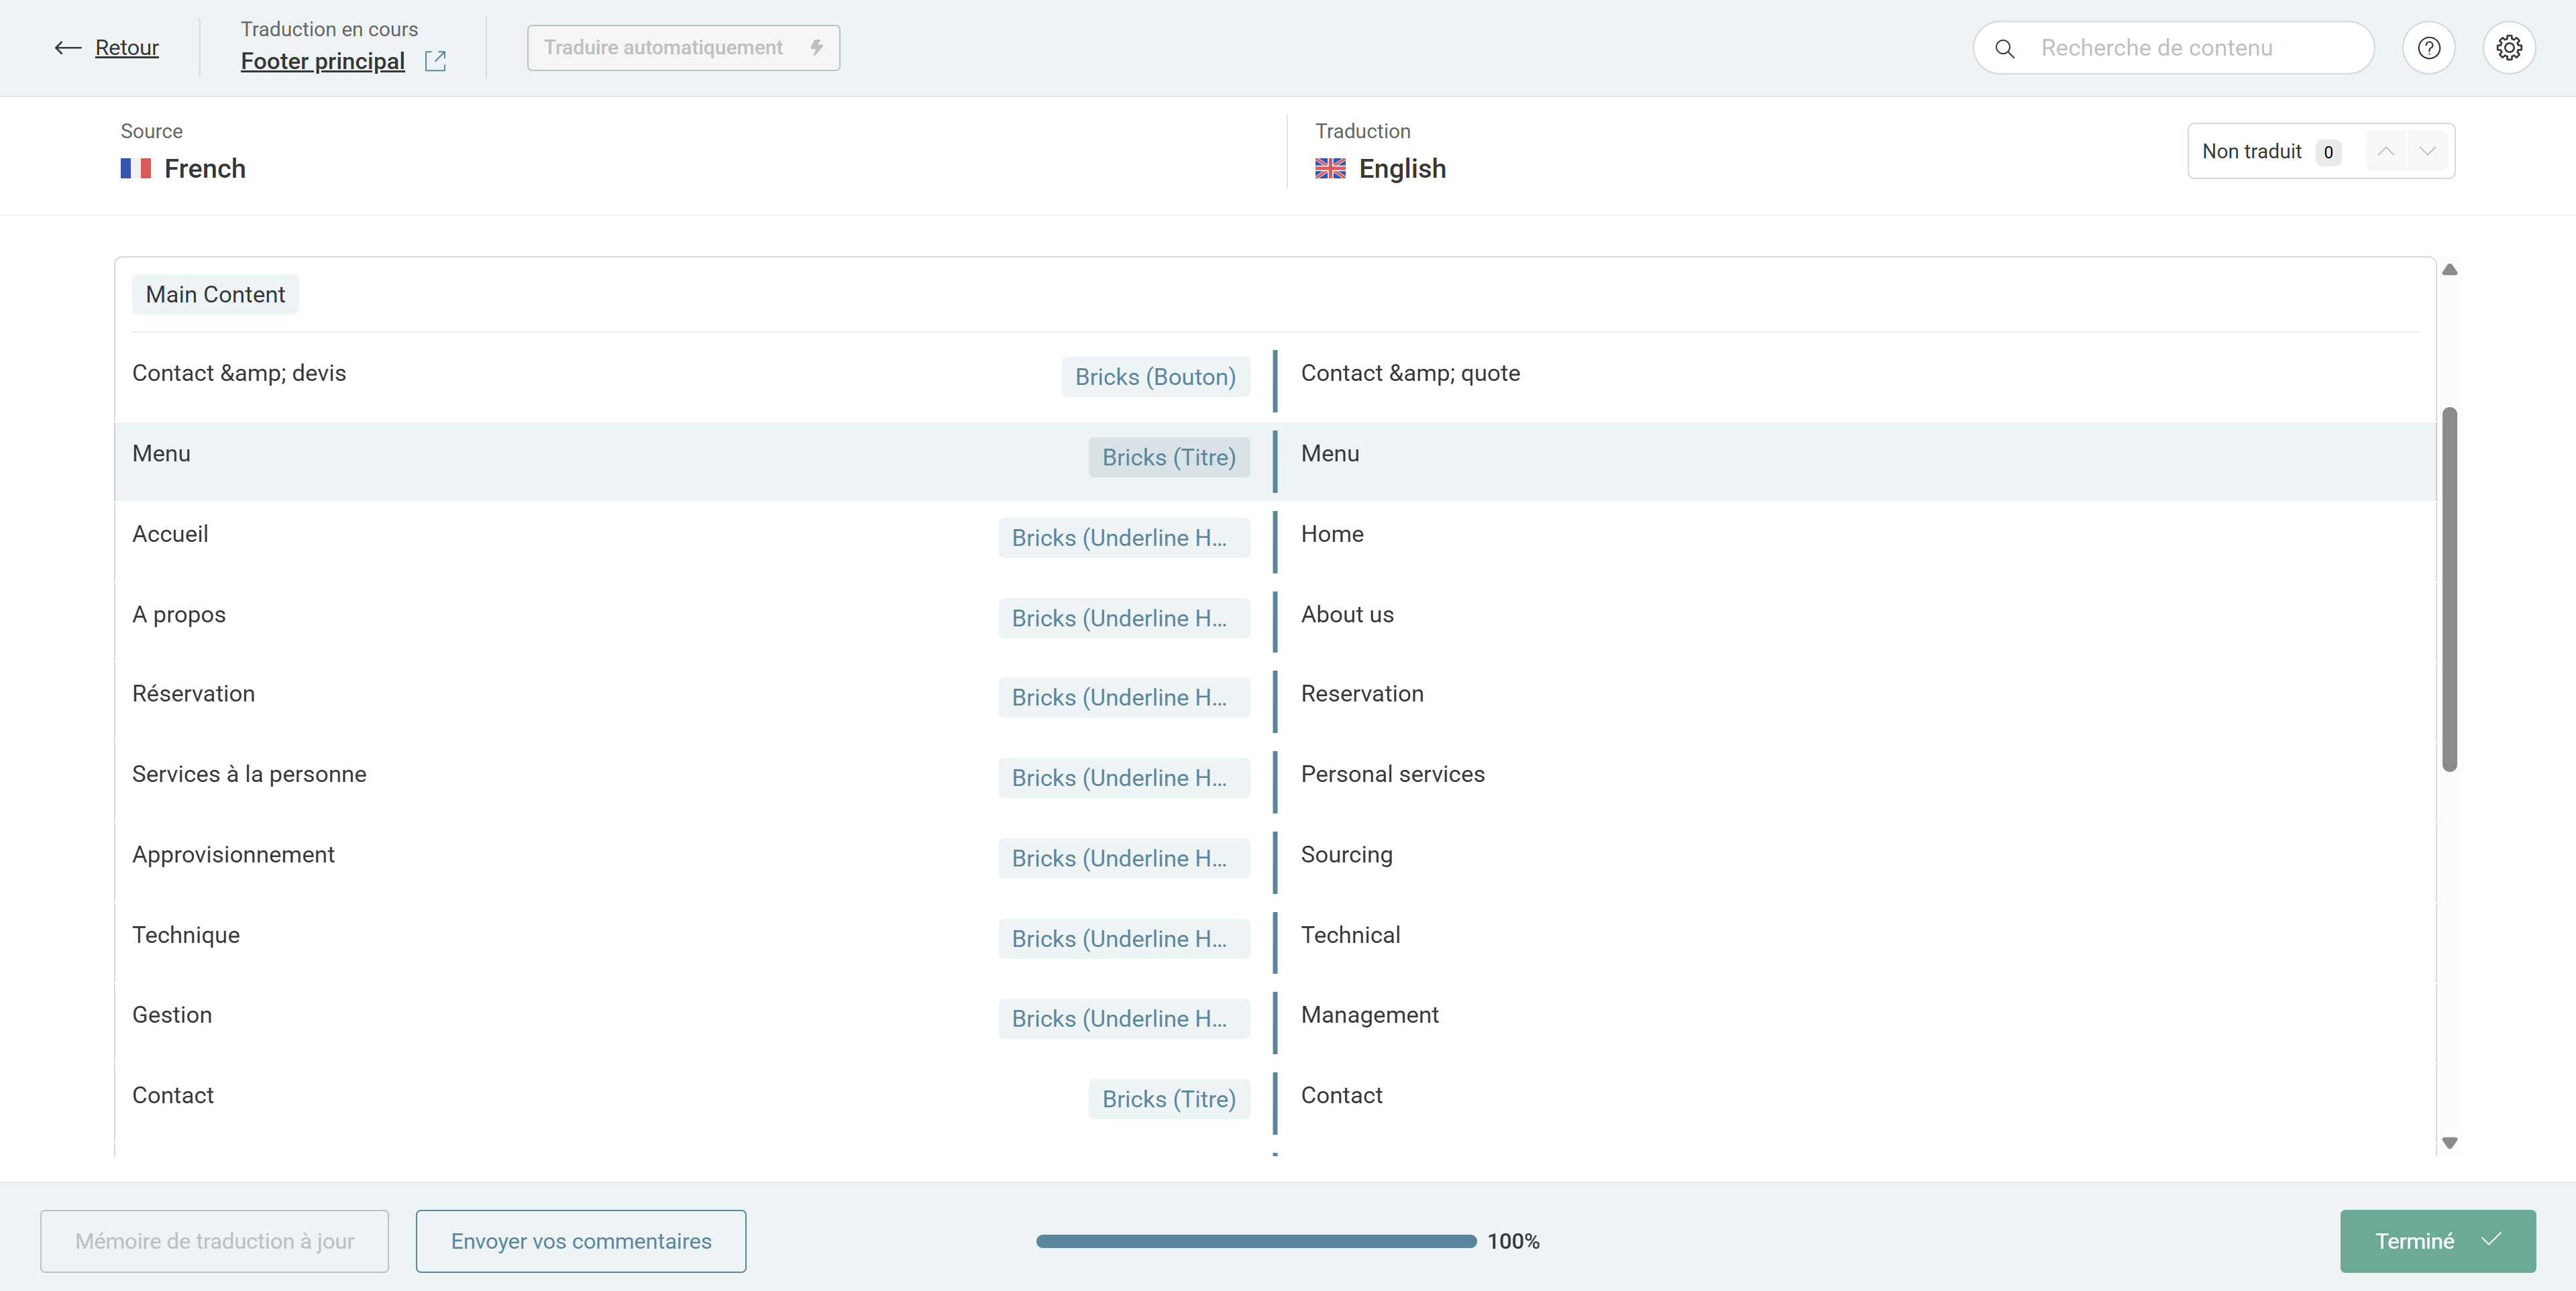
Task: Click the Retour link
Action: pos(127,48)
